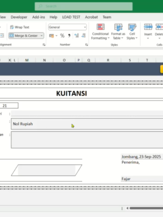Toggle Merge & Center
Image resolution: width=163 pixels, height=217 pixels.
click(x=24, y=36)
